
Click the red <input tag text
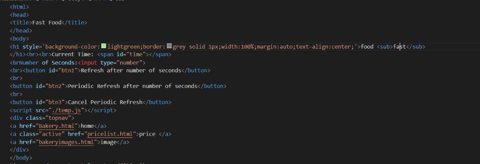(x=87, y=63)
